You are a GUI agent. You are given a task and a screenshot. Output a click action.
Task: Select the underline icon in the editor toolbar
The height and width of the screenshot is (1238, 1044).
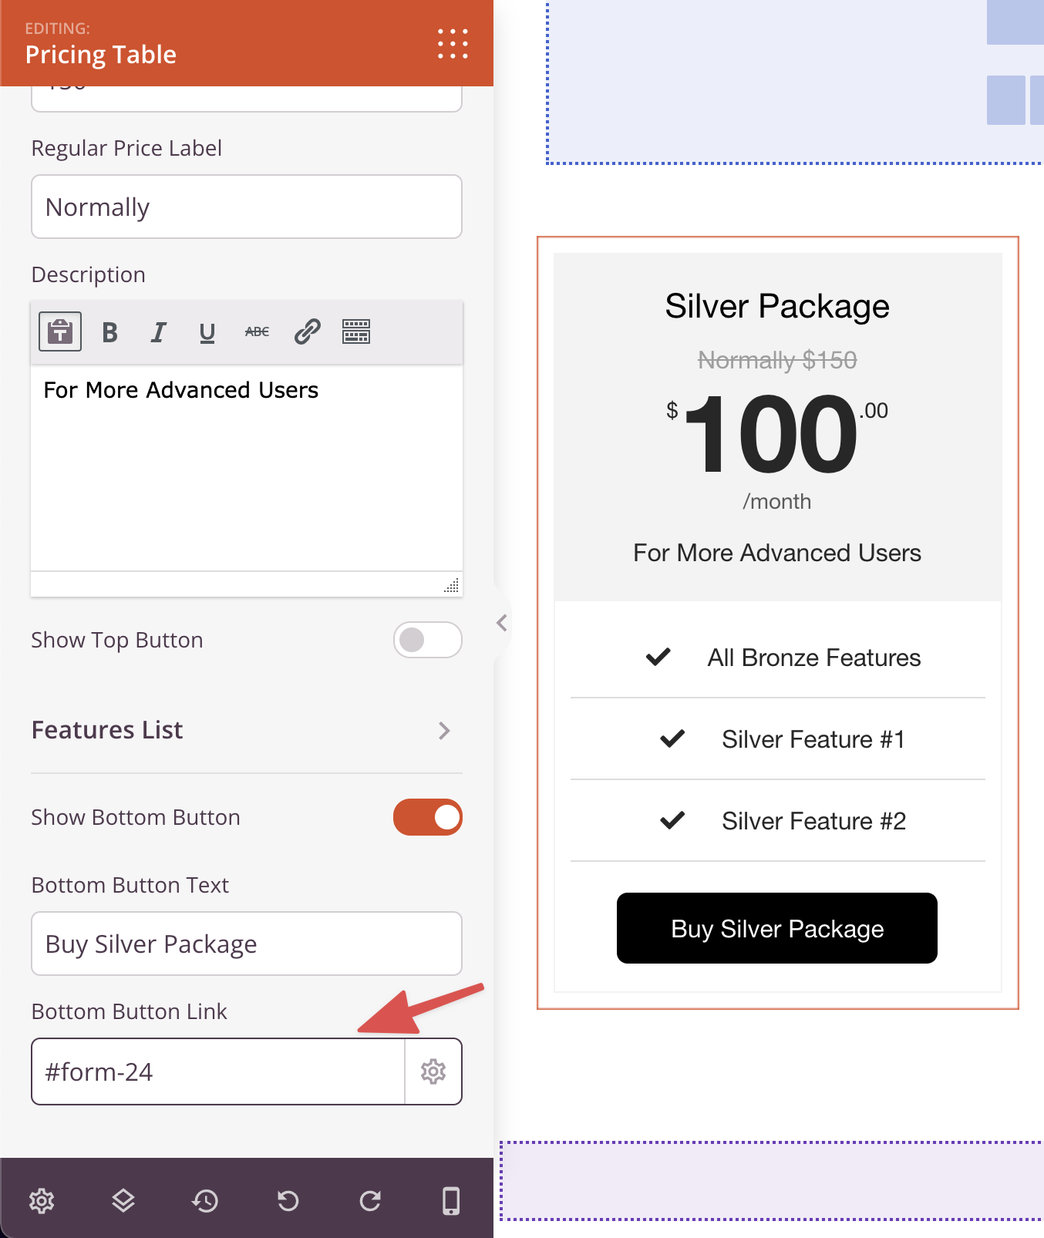coord(207,331)
